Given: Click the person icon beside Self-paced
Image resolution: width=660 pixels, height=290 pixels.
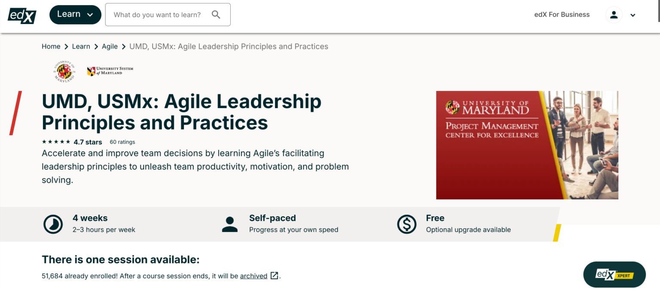Looking at the screenshot, I should pos(230,224).
